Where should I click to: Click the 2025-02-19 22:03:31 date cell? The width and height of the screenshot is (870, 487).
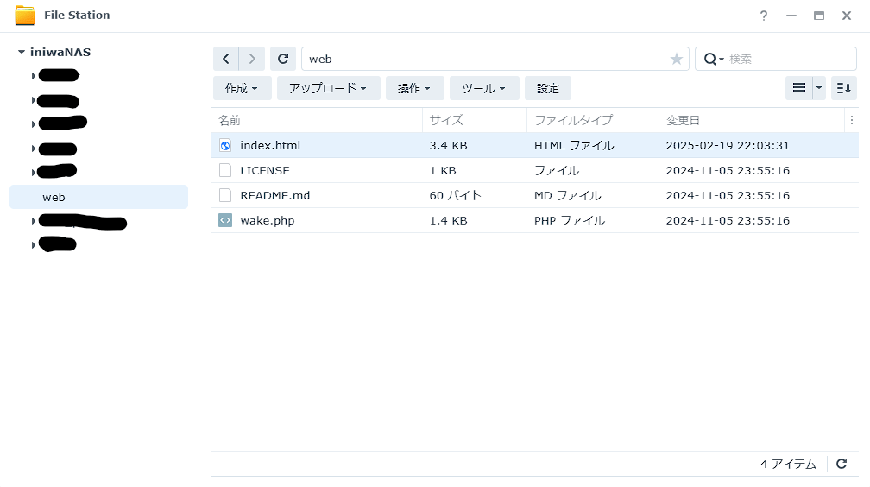(x=728, y=145)
